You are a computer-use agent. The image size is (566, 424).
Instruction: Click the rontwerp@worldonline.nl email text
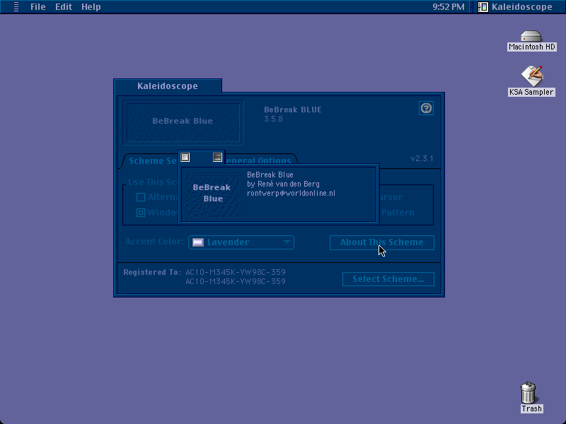(291, 193)
